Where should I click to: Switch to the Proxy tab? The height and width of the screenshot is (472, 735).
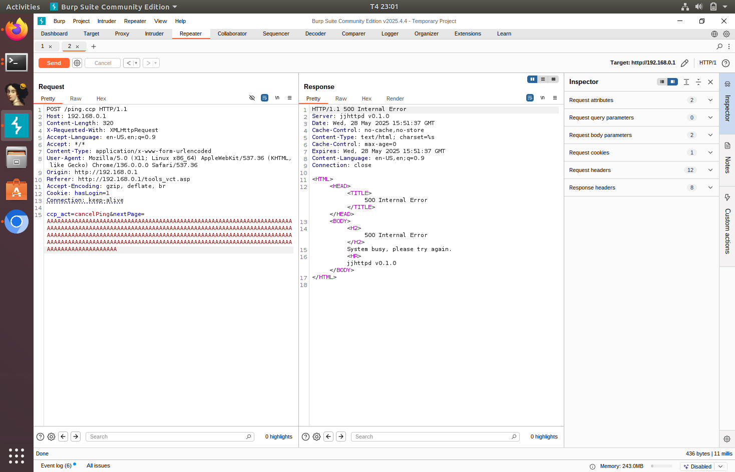pyautogui.click(x=122, y=34)
